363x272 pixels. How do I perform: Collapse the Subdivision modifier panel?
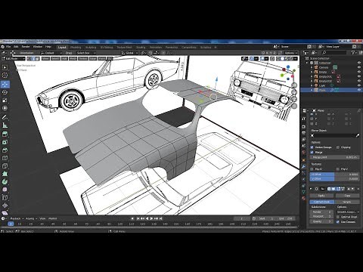(x=311, y=189)
